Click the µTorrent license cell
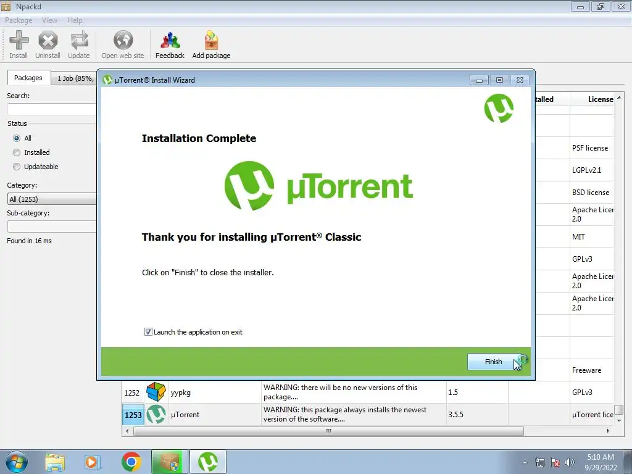The image size is (632, 474). [x=592, y=415]
